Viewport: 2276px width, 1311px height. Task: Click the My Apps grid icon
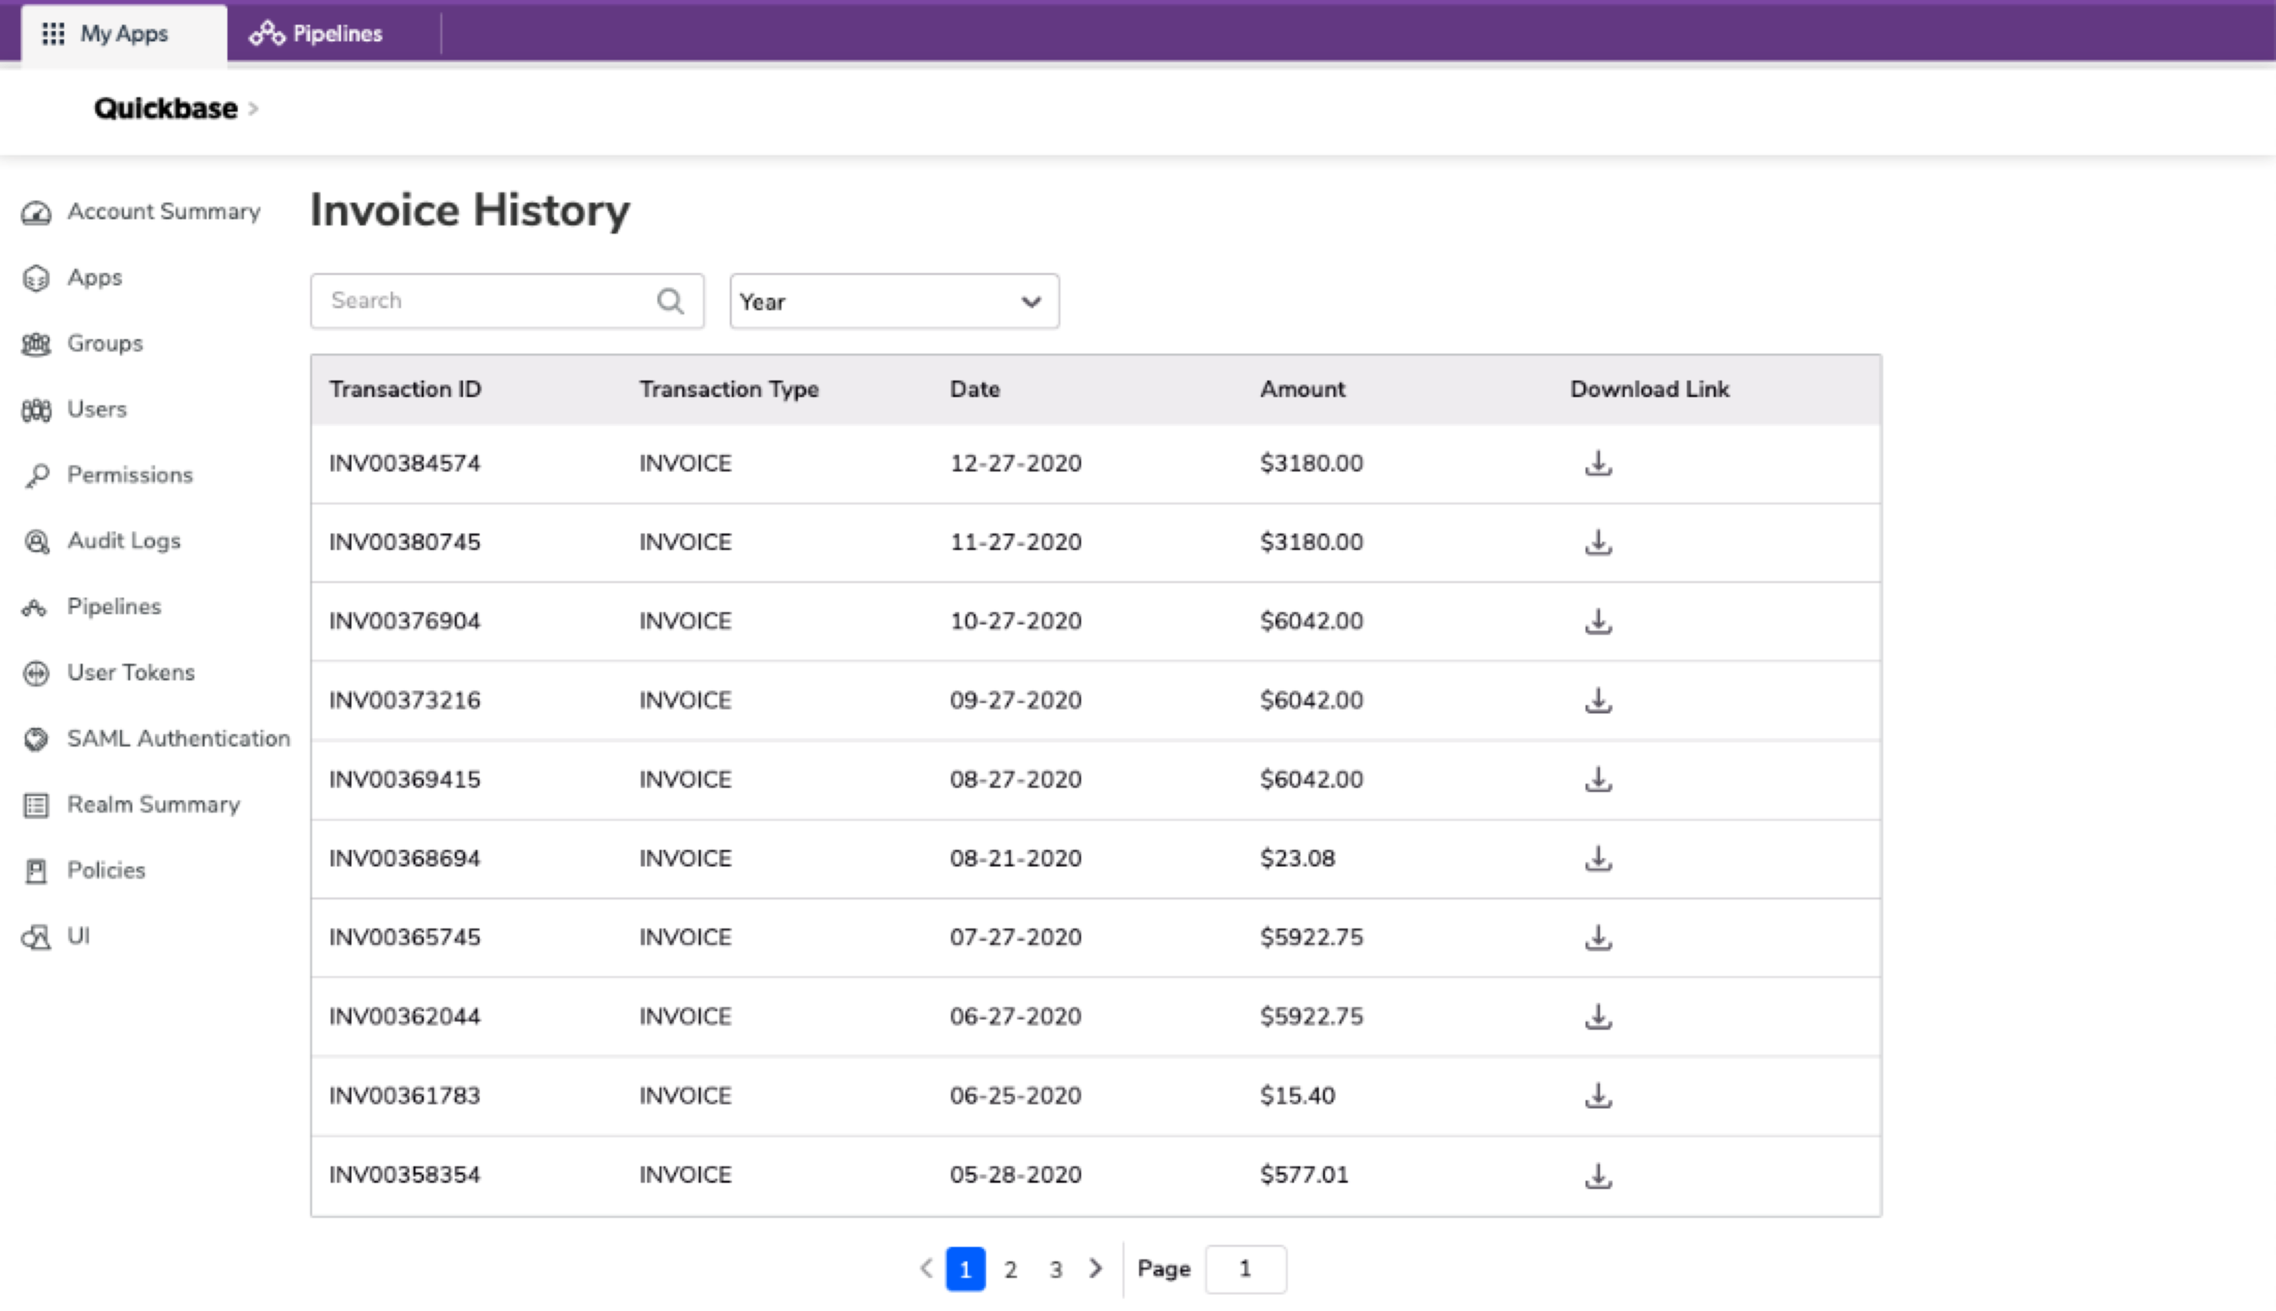pos(53,33)
